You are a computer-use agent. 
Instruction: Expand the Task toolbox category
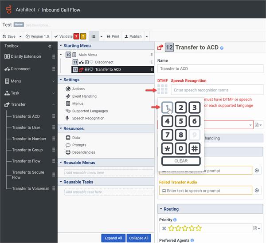(x=54, y=93)
